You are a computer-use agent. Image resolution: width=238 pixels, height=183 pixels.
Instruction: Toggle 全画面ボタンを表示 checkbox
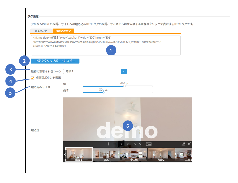tap(33, 78)
